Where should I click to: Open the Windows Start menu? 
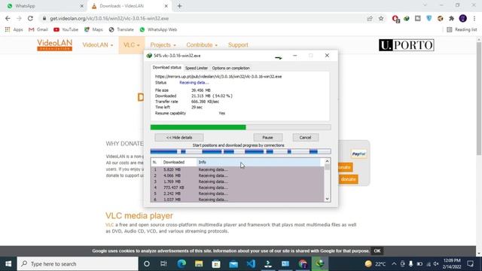[8, 263]
